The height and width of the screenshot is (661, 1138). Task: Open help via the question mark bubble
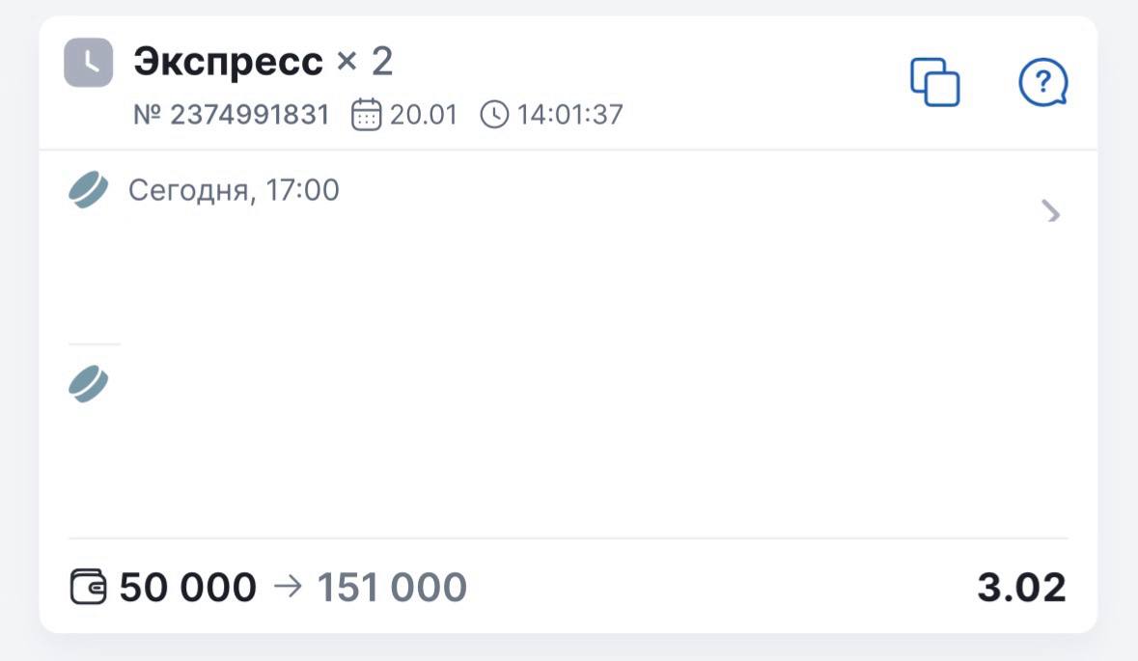click(1042, 82)
